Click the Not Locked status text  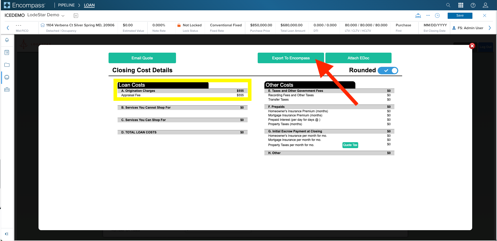[192, 25]
